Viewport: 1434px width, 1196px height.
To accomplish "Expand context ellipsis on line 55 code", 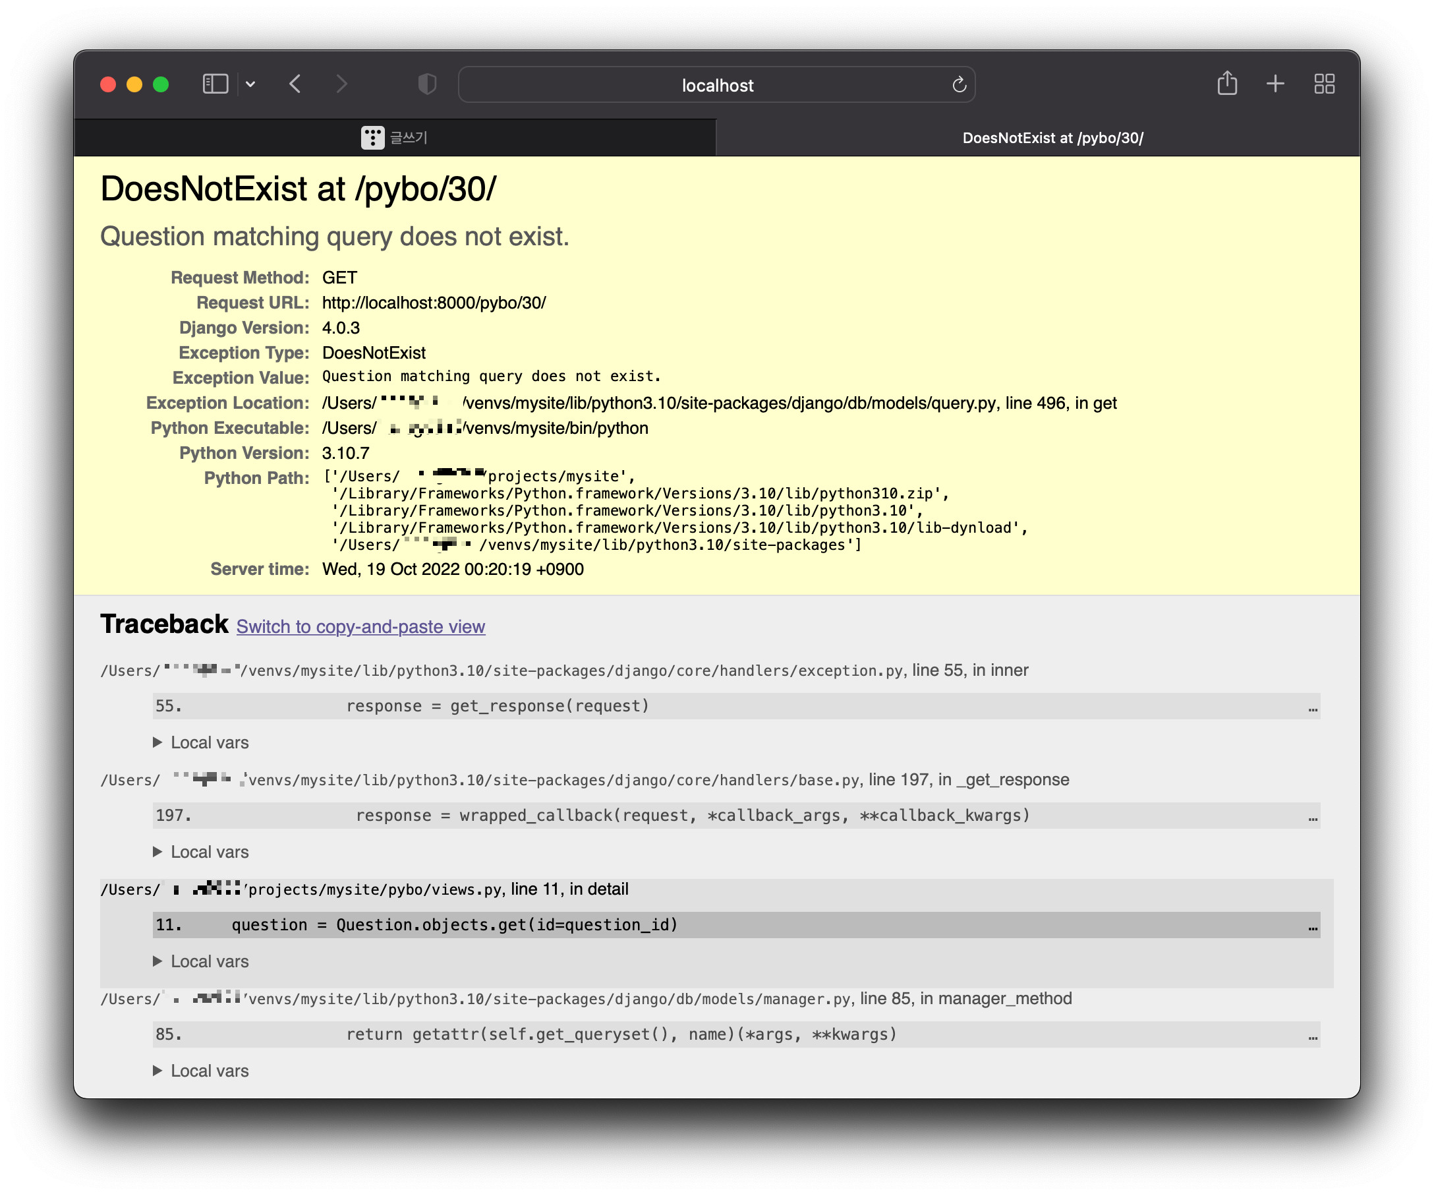I will click(x=1312, y=707).
